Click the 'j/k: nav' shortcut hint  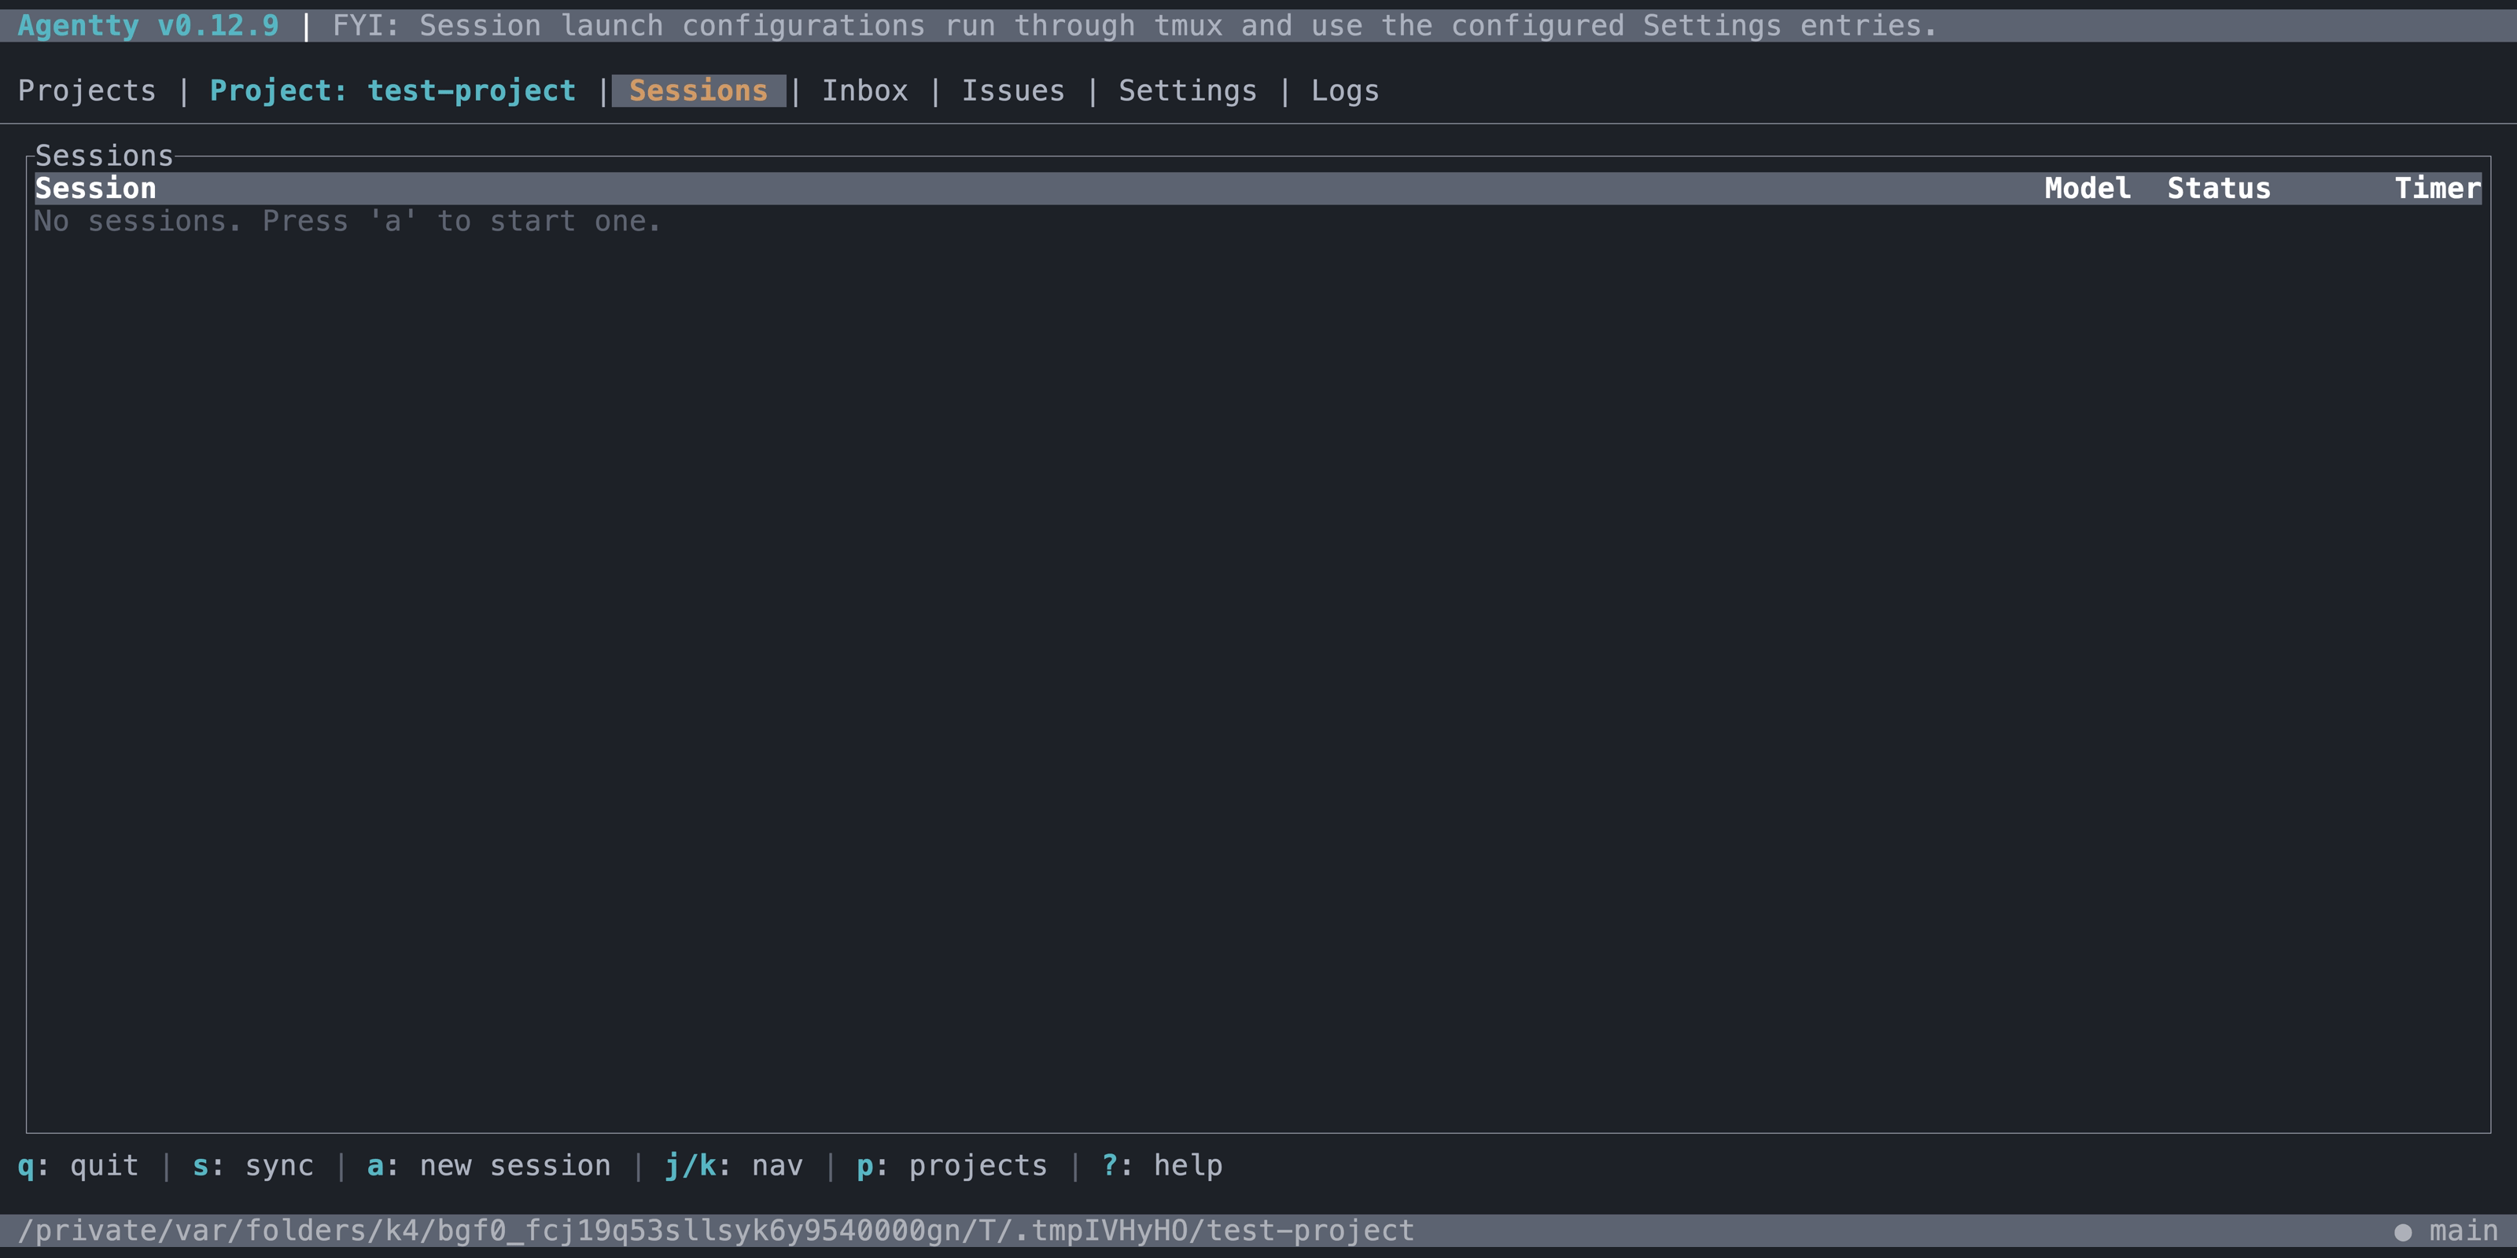734,1165
